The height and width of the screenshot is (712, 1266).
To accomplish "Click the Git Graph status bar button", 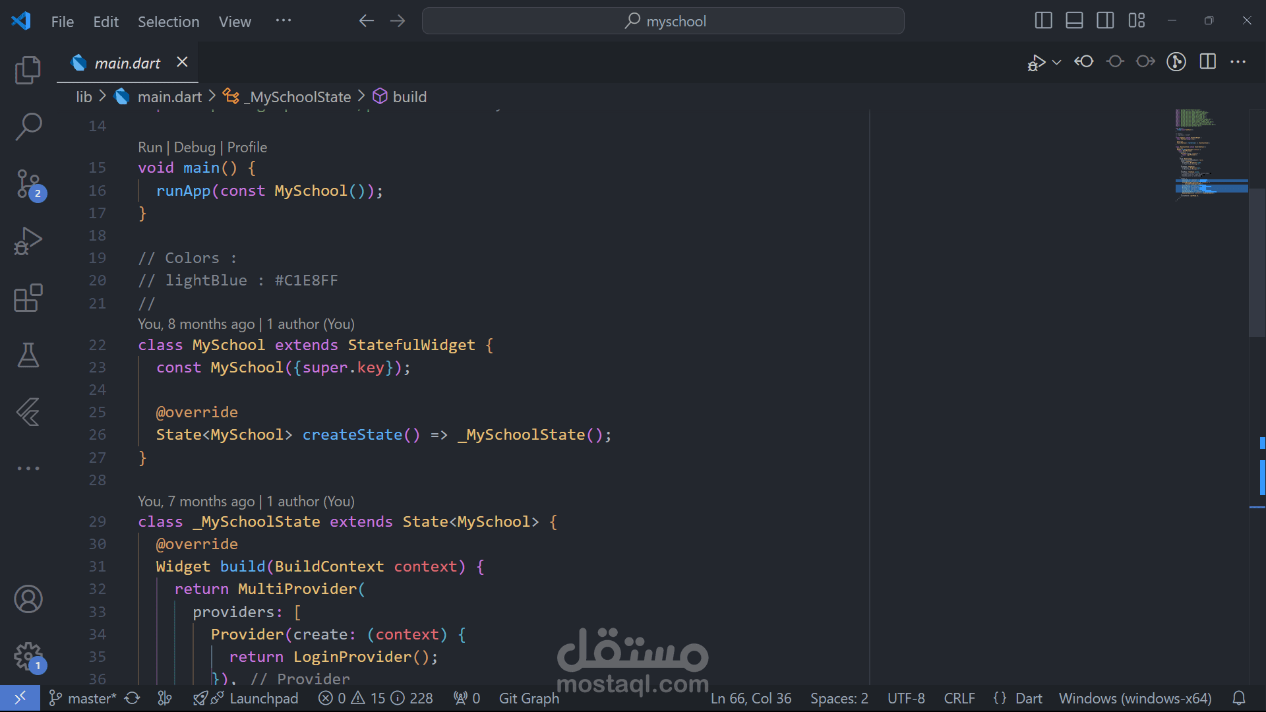I will coord(529,698).
